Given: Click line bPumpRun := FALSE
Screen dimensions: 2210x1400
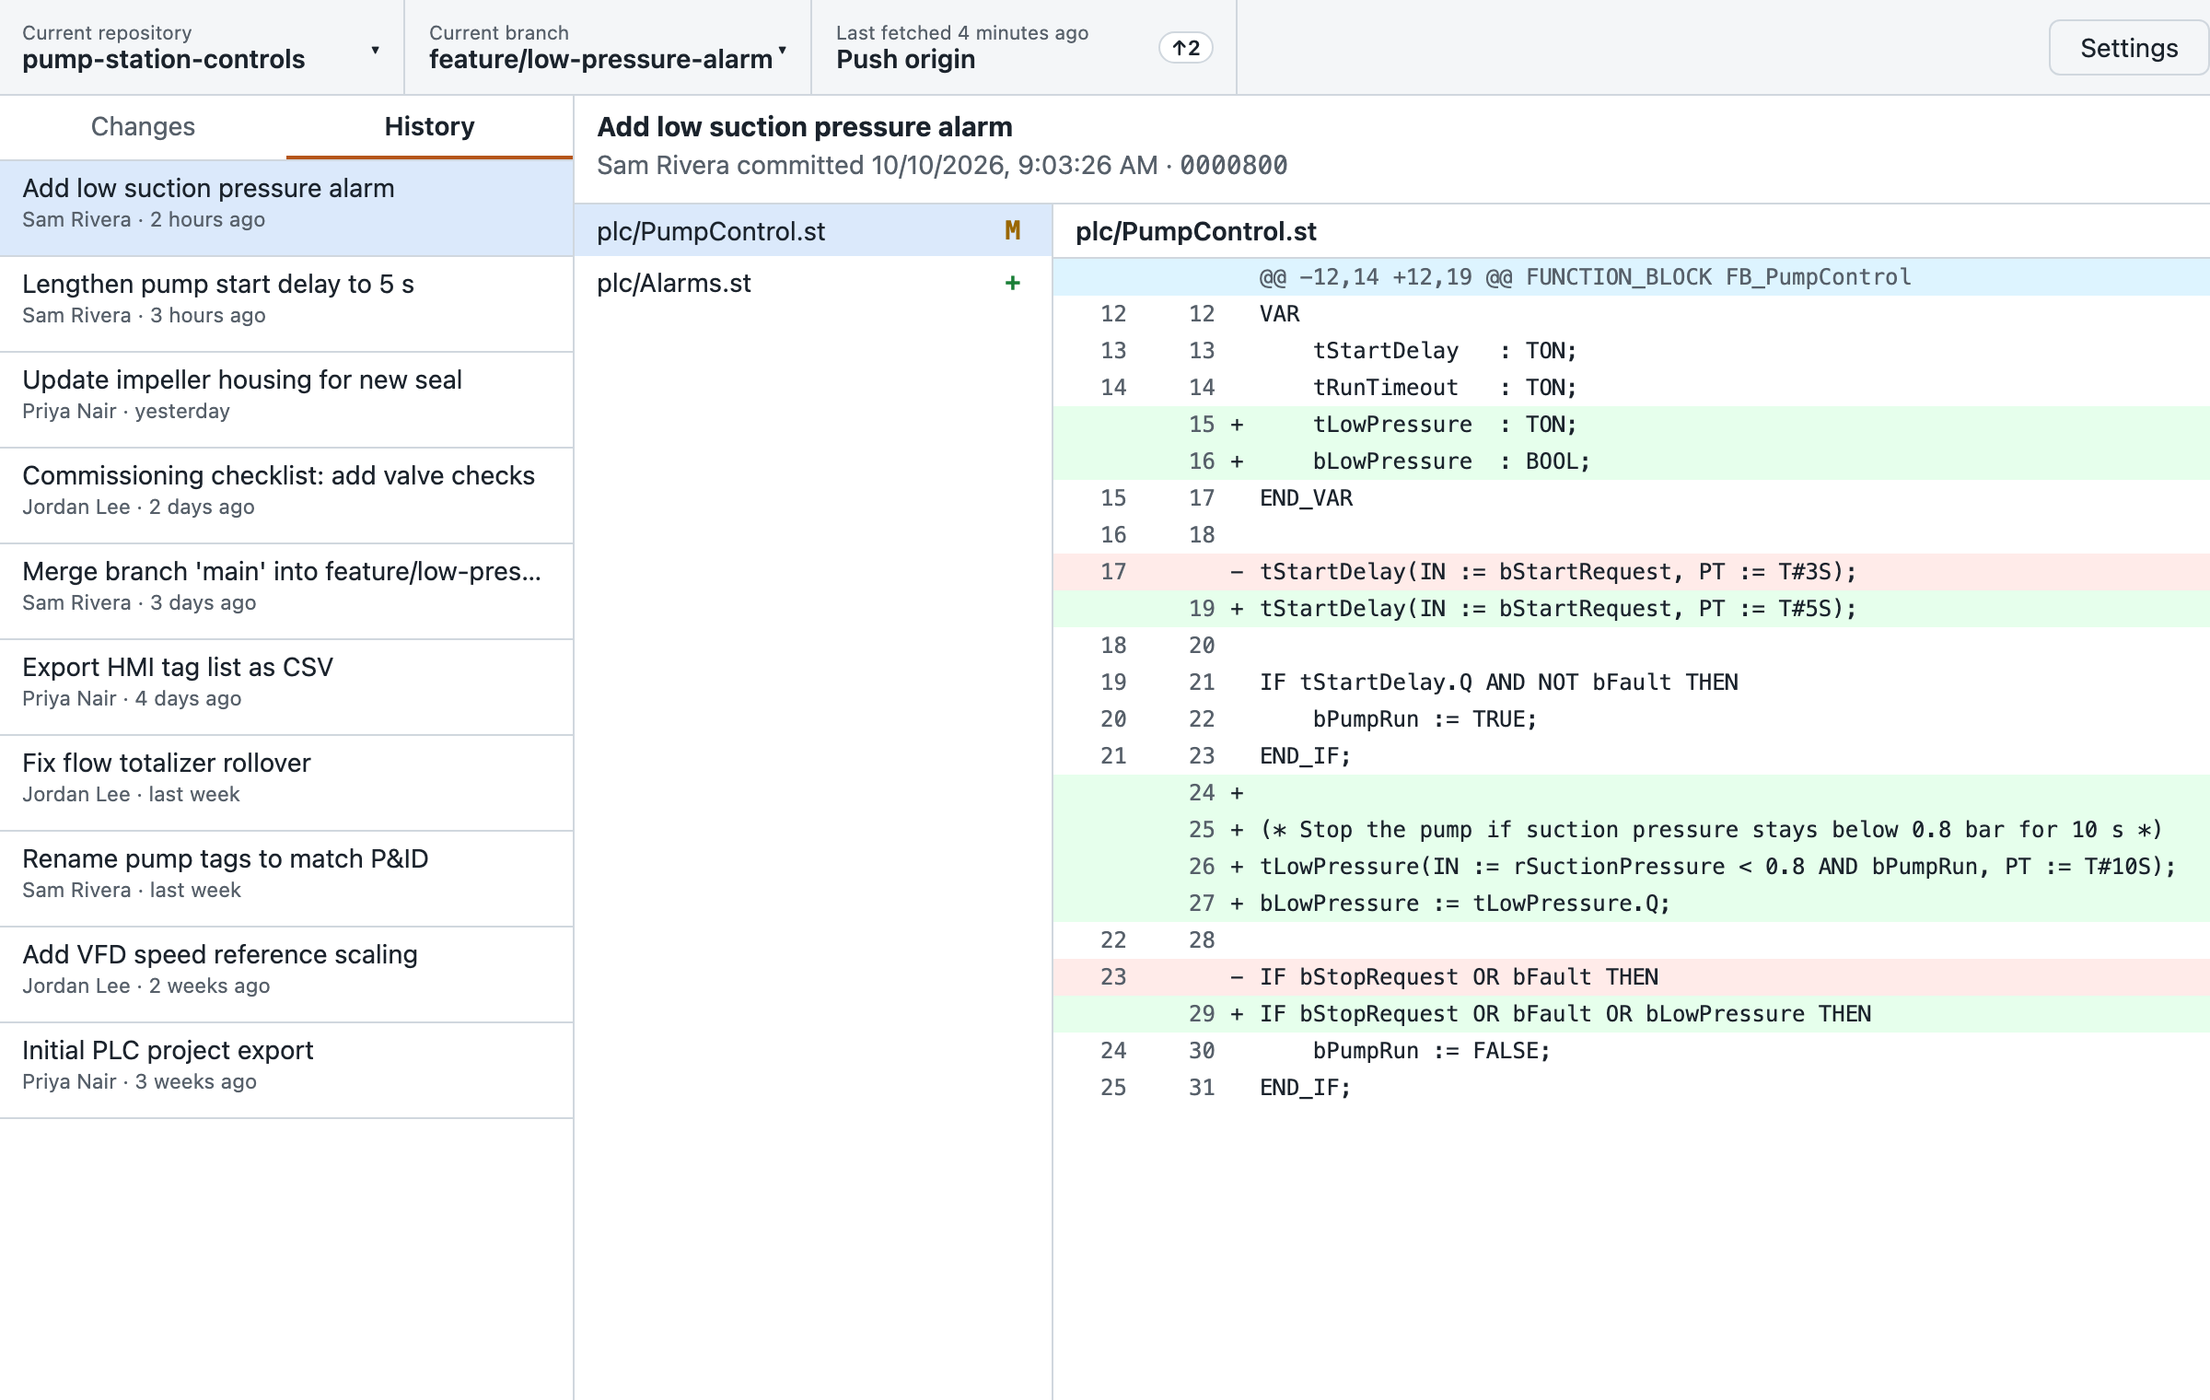Looking at the screenshot, I should point(1631,1051).
